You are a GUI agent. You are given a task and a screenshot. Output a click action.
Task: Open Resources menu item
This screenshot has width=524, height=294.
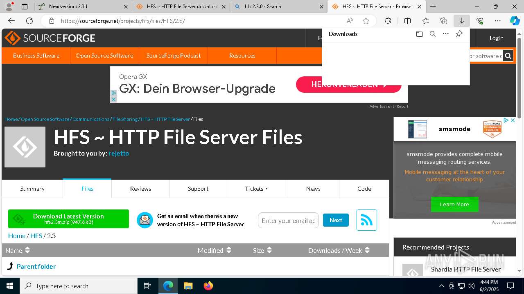click(242, 56)
